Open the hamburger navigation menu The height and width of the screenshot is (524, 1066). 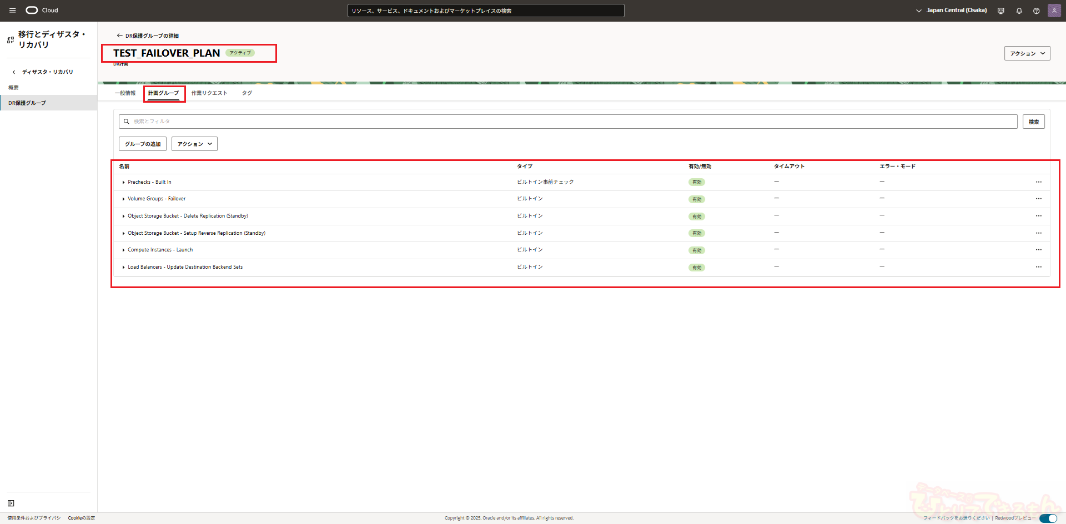tap(12, 11)
